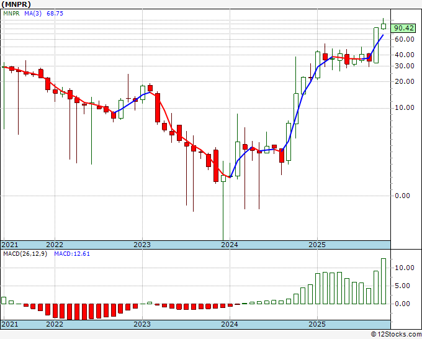The width and height of the screenshot is (422, 339).
Task: Click the blue MA(3) indicator label
Action: tap(34, 12)
